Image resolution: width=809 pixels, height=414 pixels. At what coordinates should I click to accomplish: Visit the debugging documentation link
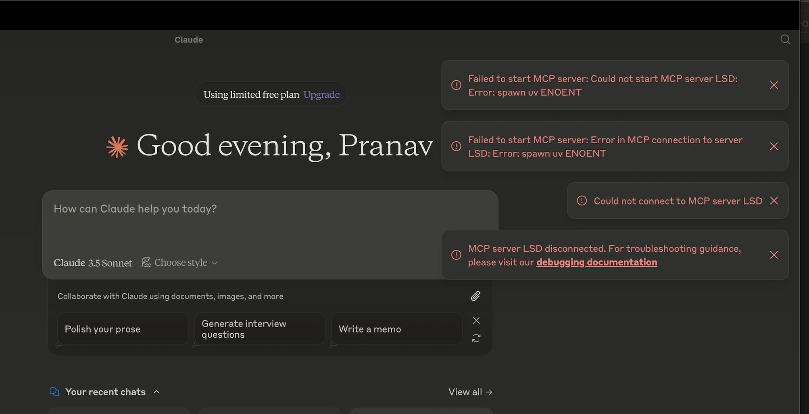tap(596, 262)
